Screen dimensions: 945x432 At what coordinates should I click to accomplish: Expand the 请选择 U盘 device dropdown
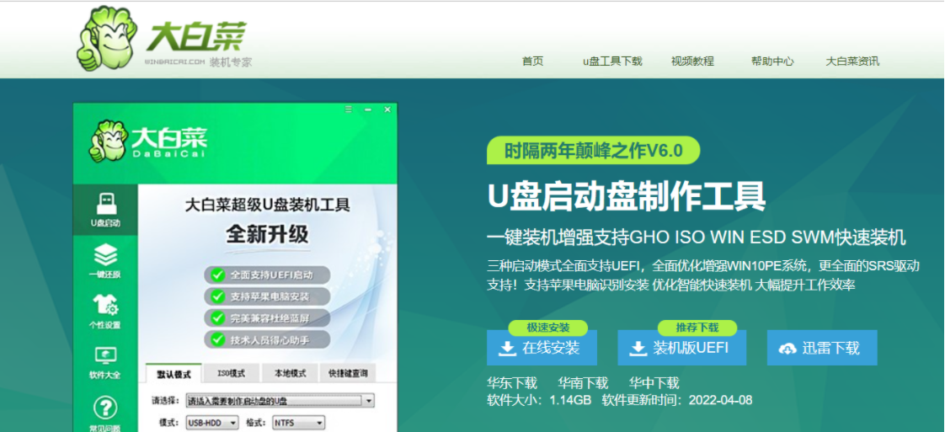280,401
